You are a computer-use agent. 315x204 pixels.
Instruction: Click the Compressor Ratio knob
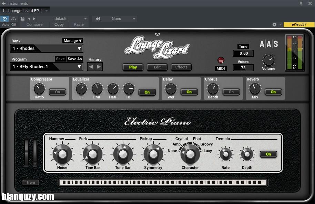point(39,89)
